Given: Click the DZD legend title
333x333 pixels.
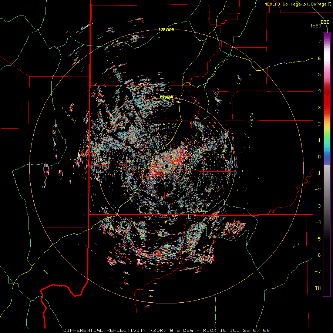Looking at the screenshot, I should tap(325, 22).
